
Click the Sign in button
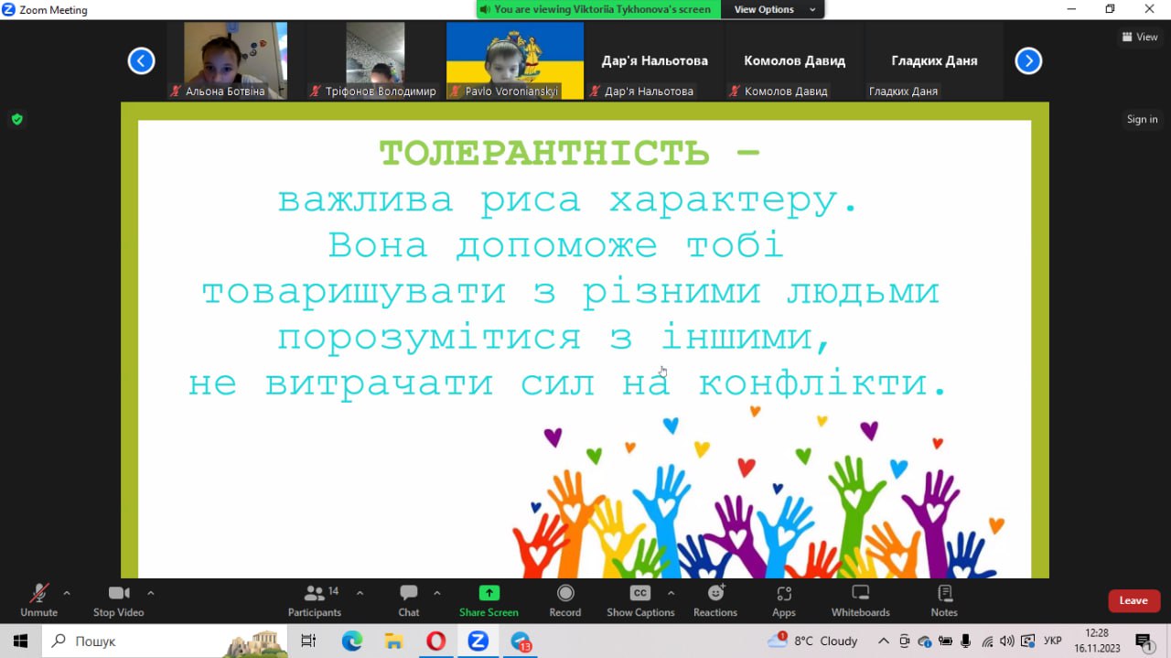coord(1142,119)
